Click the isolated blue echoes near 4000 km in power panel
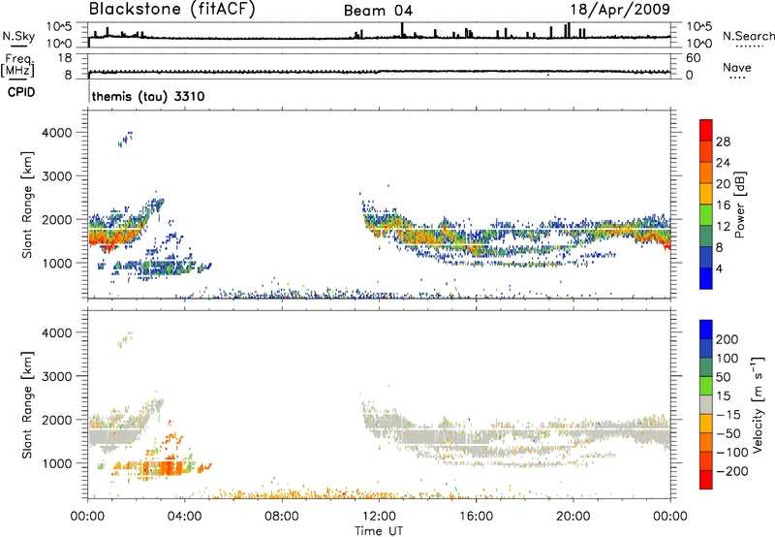Viewport: 775px width, 537px height. (125, 139)
